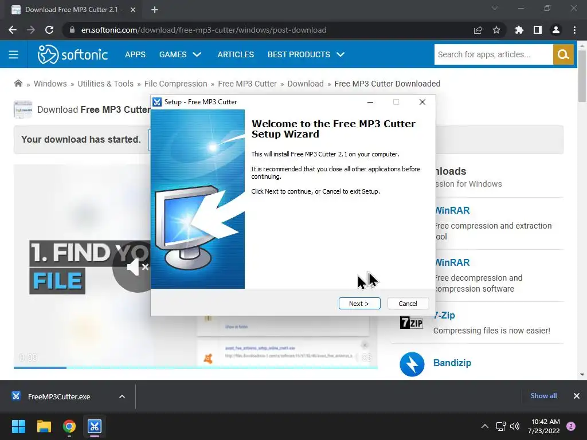Viewport: 587px width, 440px height.
Task: Open the first WinRAR link
Action: pyautogui.click(x=452, y=210)
